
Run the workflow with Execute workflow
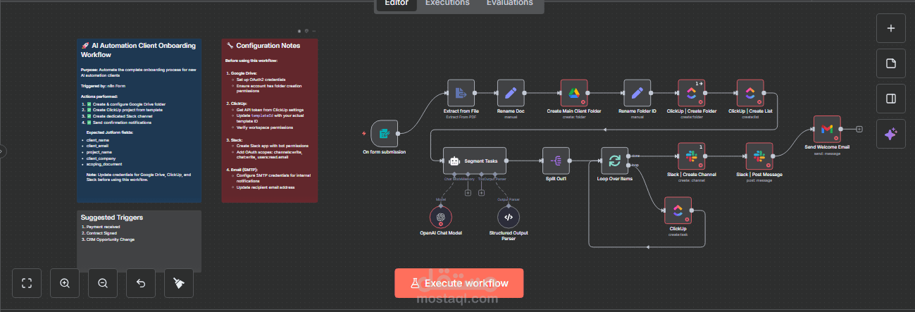459,283
